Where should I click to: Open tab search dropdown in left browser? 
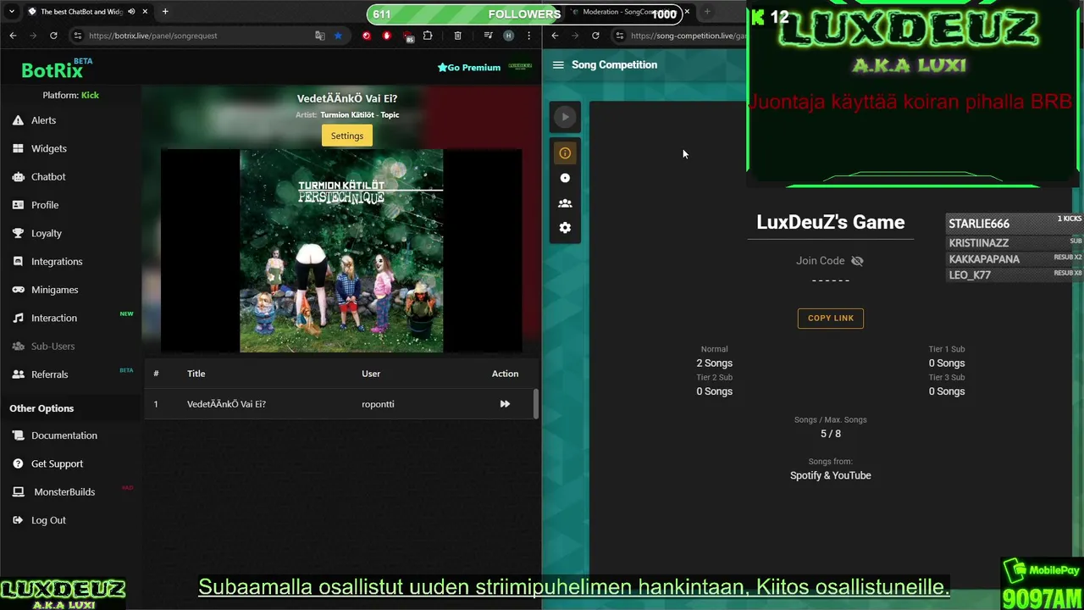click(x=11, y=12)
